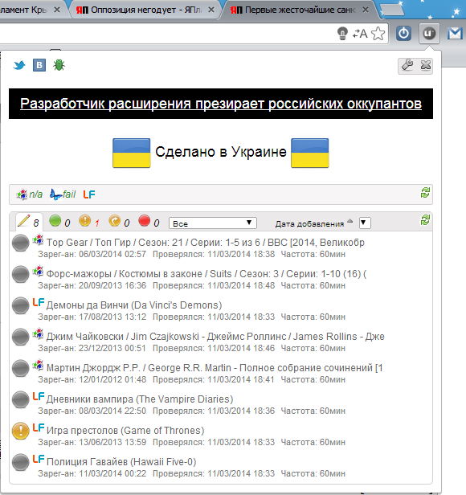Click LF icon beside Игра престолов
This screenshot has height=495, width=466.
tap(39, 427)
